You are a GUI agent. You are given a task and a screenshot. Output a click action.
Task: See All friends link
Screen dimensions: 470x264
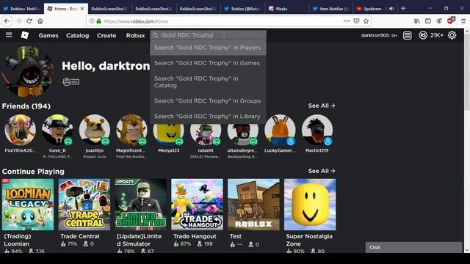point(322,106)
